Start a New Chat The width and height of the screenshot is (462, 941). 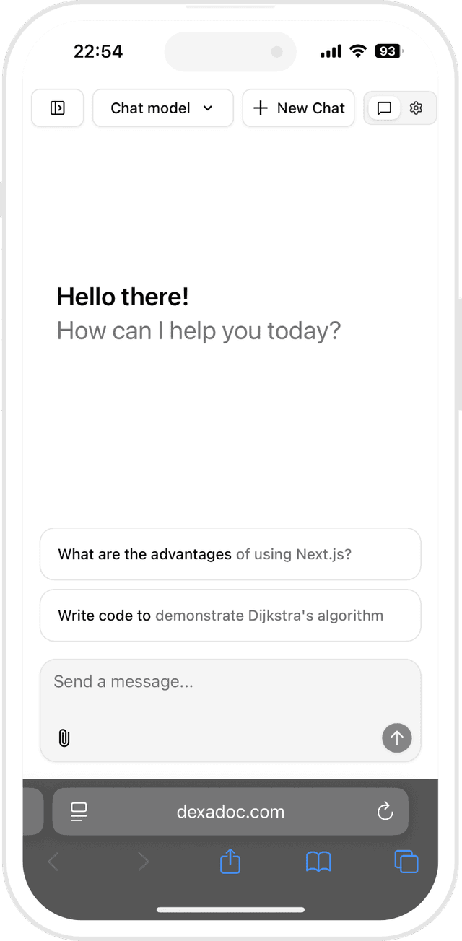(x=298, y=108)
